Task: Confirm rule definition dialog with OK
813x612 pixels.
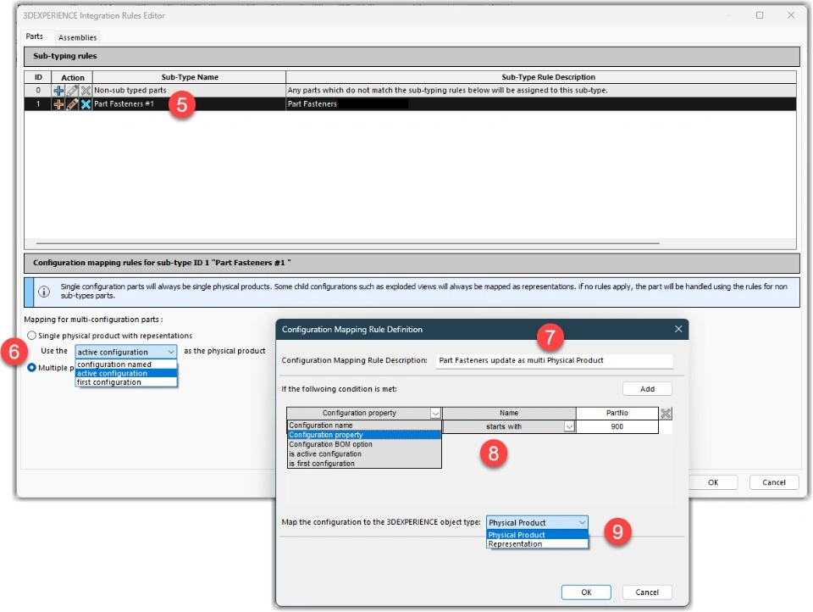Action: (586, 593)
